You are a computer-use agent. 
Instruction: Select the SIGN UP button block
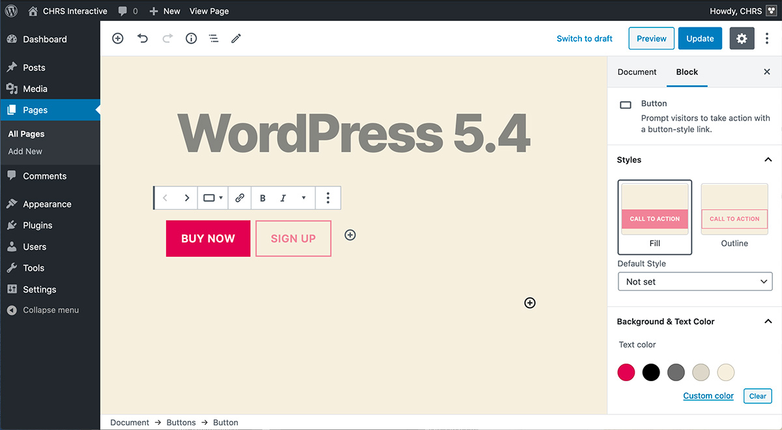pos(293,238)
